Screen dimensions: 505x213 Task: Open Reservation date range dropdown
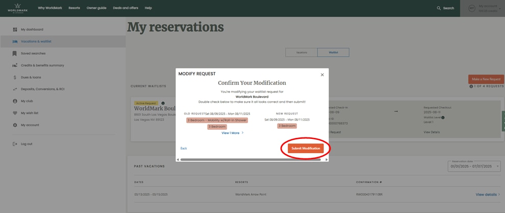click(474, 166)
